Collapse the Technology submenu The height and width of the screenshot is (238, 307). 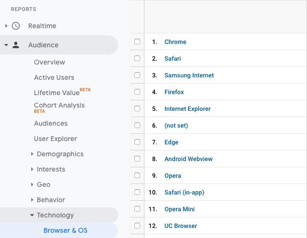tap(32, 215)
